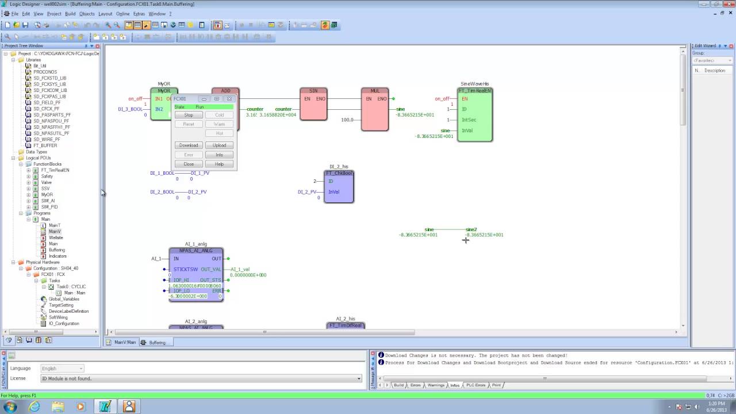Expand the FT_TimRealEN function block
The height and width of the screenshot is (414, 736).
pyautogui.click(x=28, y=170)
